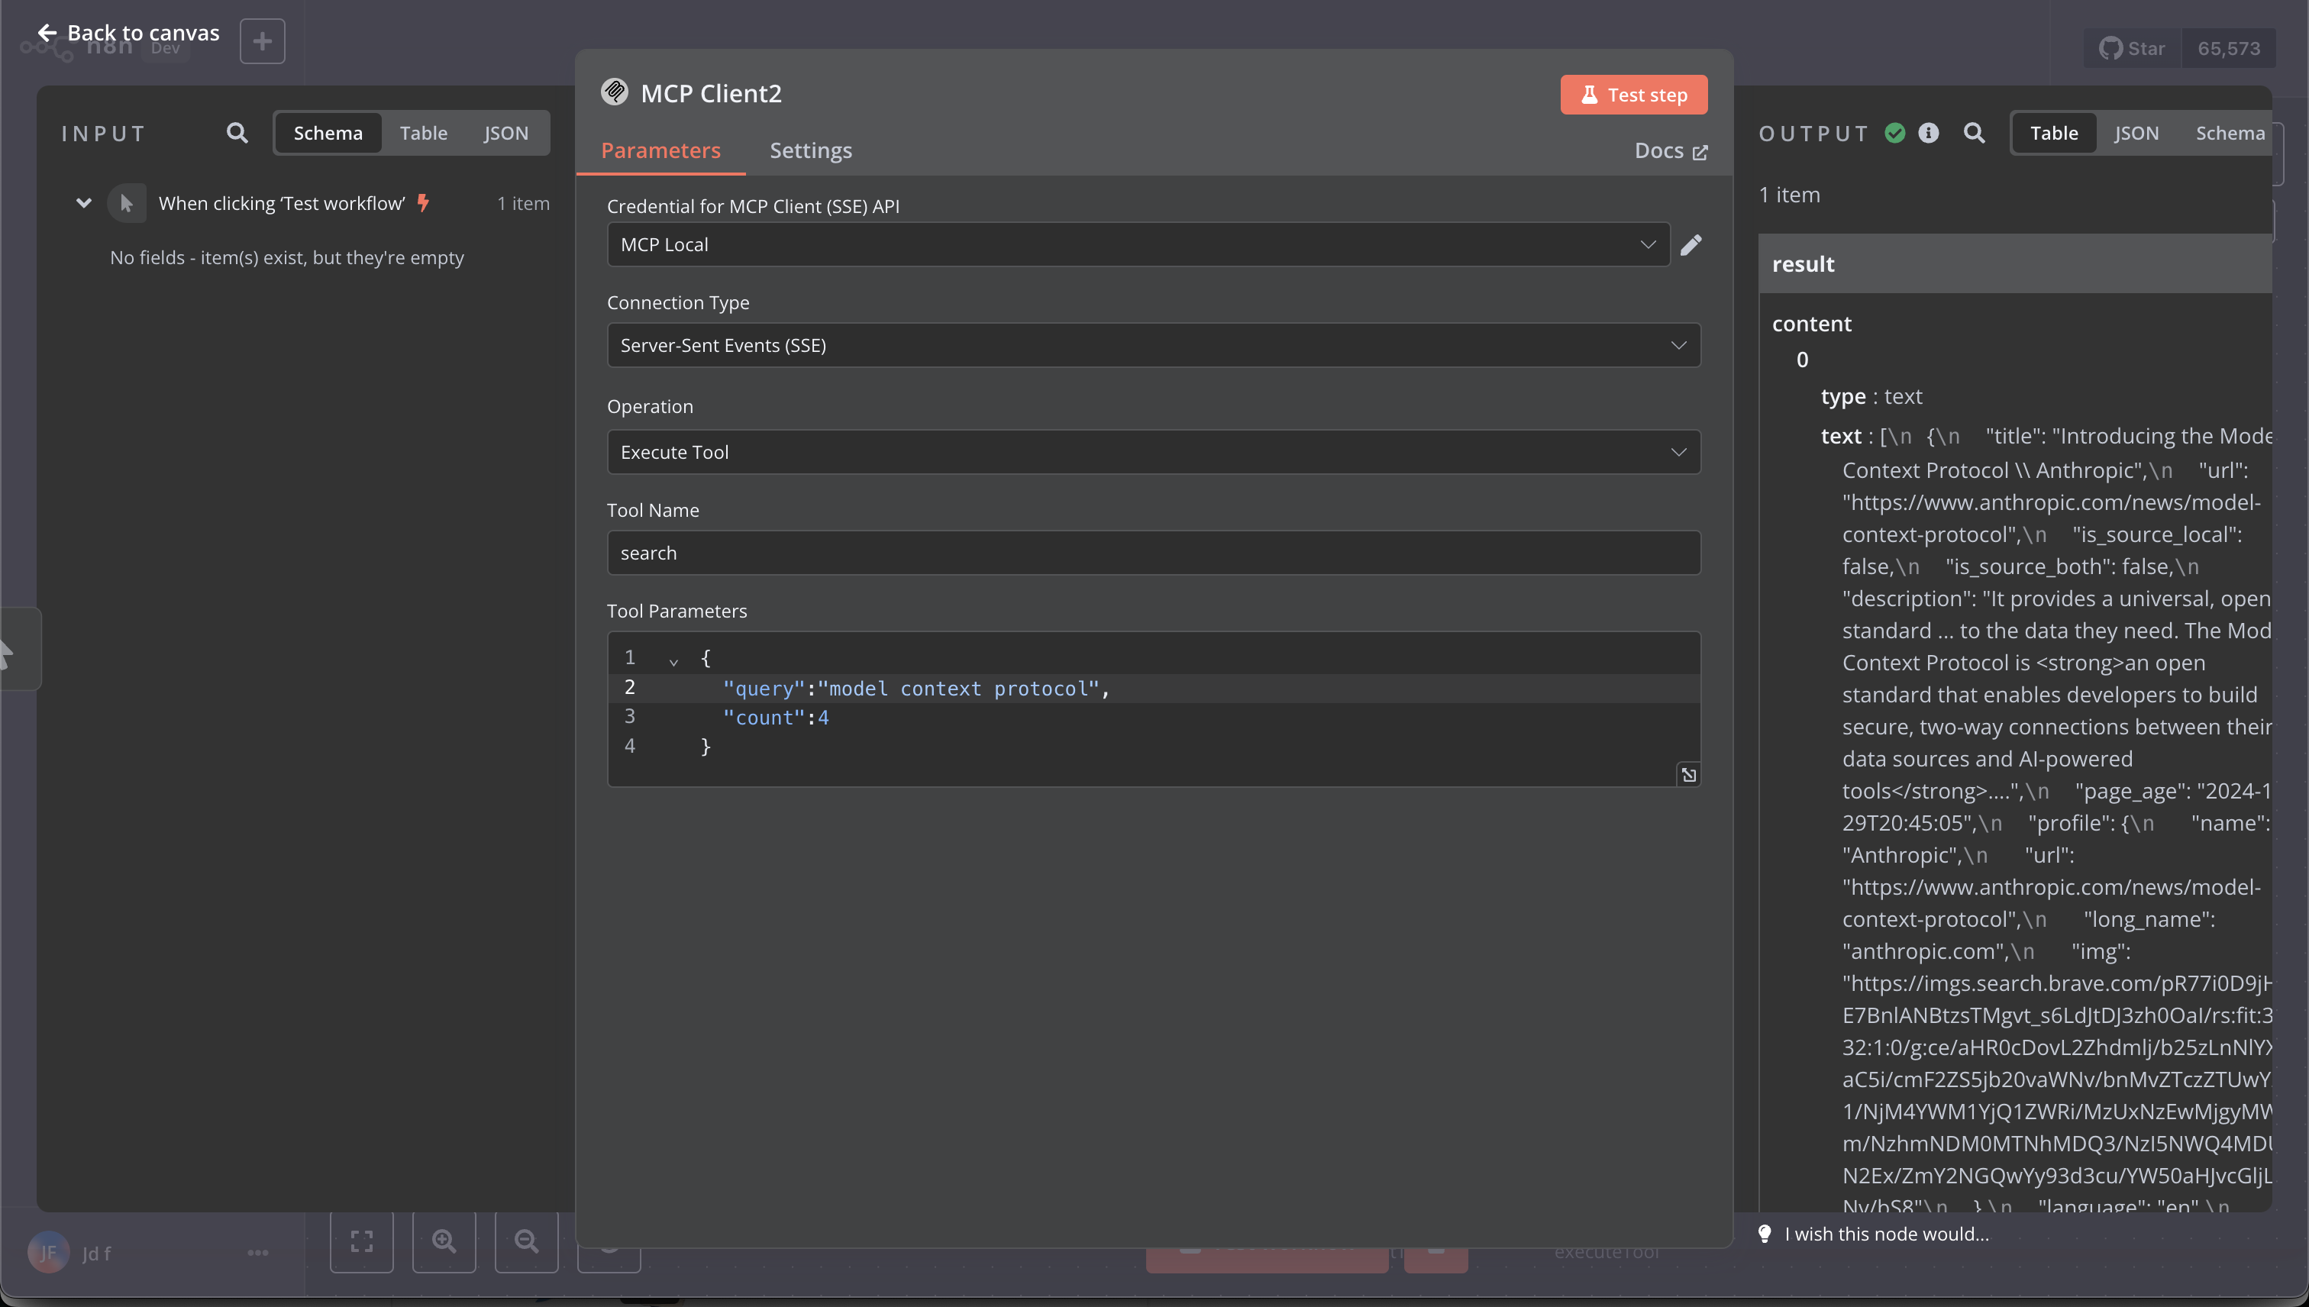Screen dimensions: 2309x1307
Task: Collapse the 'When clicking Test workflow' item
Action: 83,204
